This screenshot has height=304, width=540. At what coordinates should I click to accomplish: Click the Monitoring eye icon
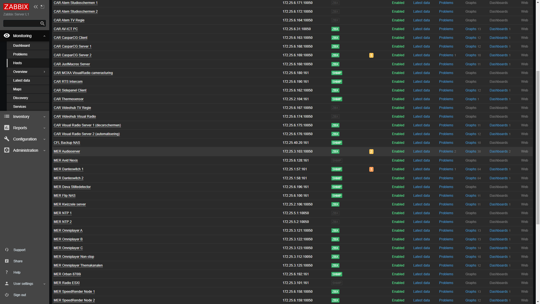(7, 36)
